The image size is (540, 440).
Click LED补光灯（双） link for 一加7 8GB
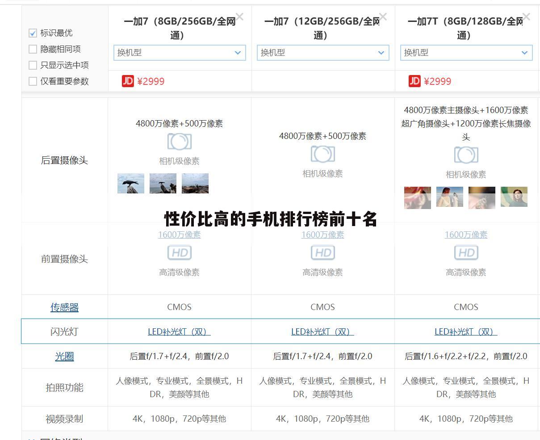180,332
